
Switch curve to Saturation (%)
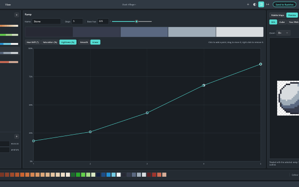tap(50, 42)
